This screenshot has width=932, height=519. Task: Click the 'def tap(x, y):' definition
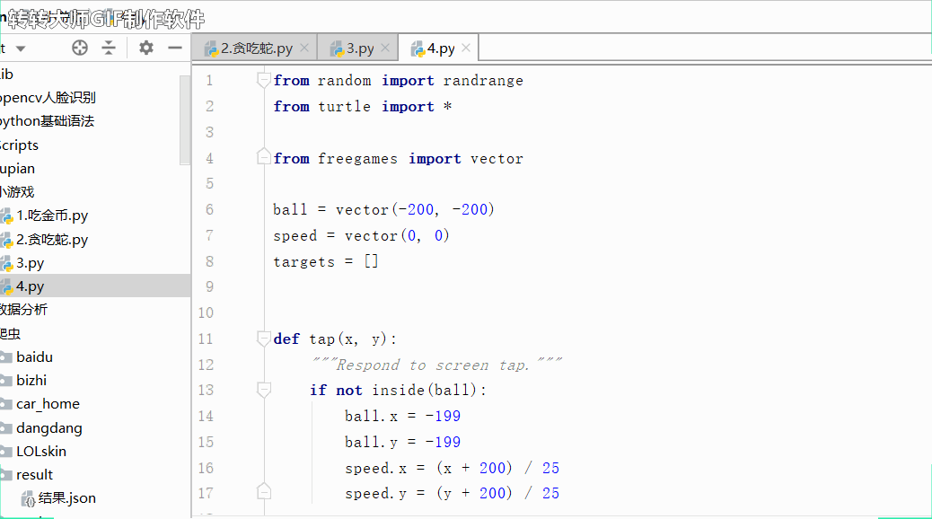(x=335, y=339)
